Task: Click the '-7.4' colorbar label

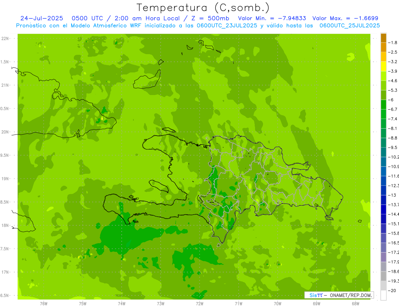Action: coord(393,119)
